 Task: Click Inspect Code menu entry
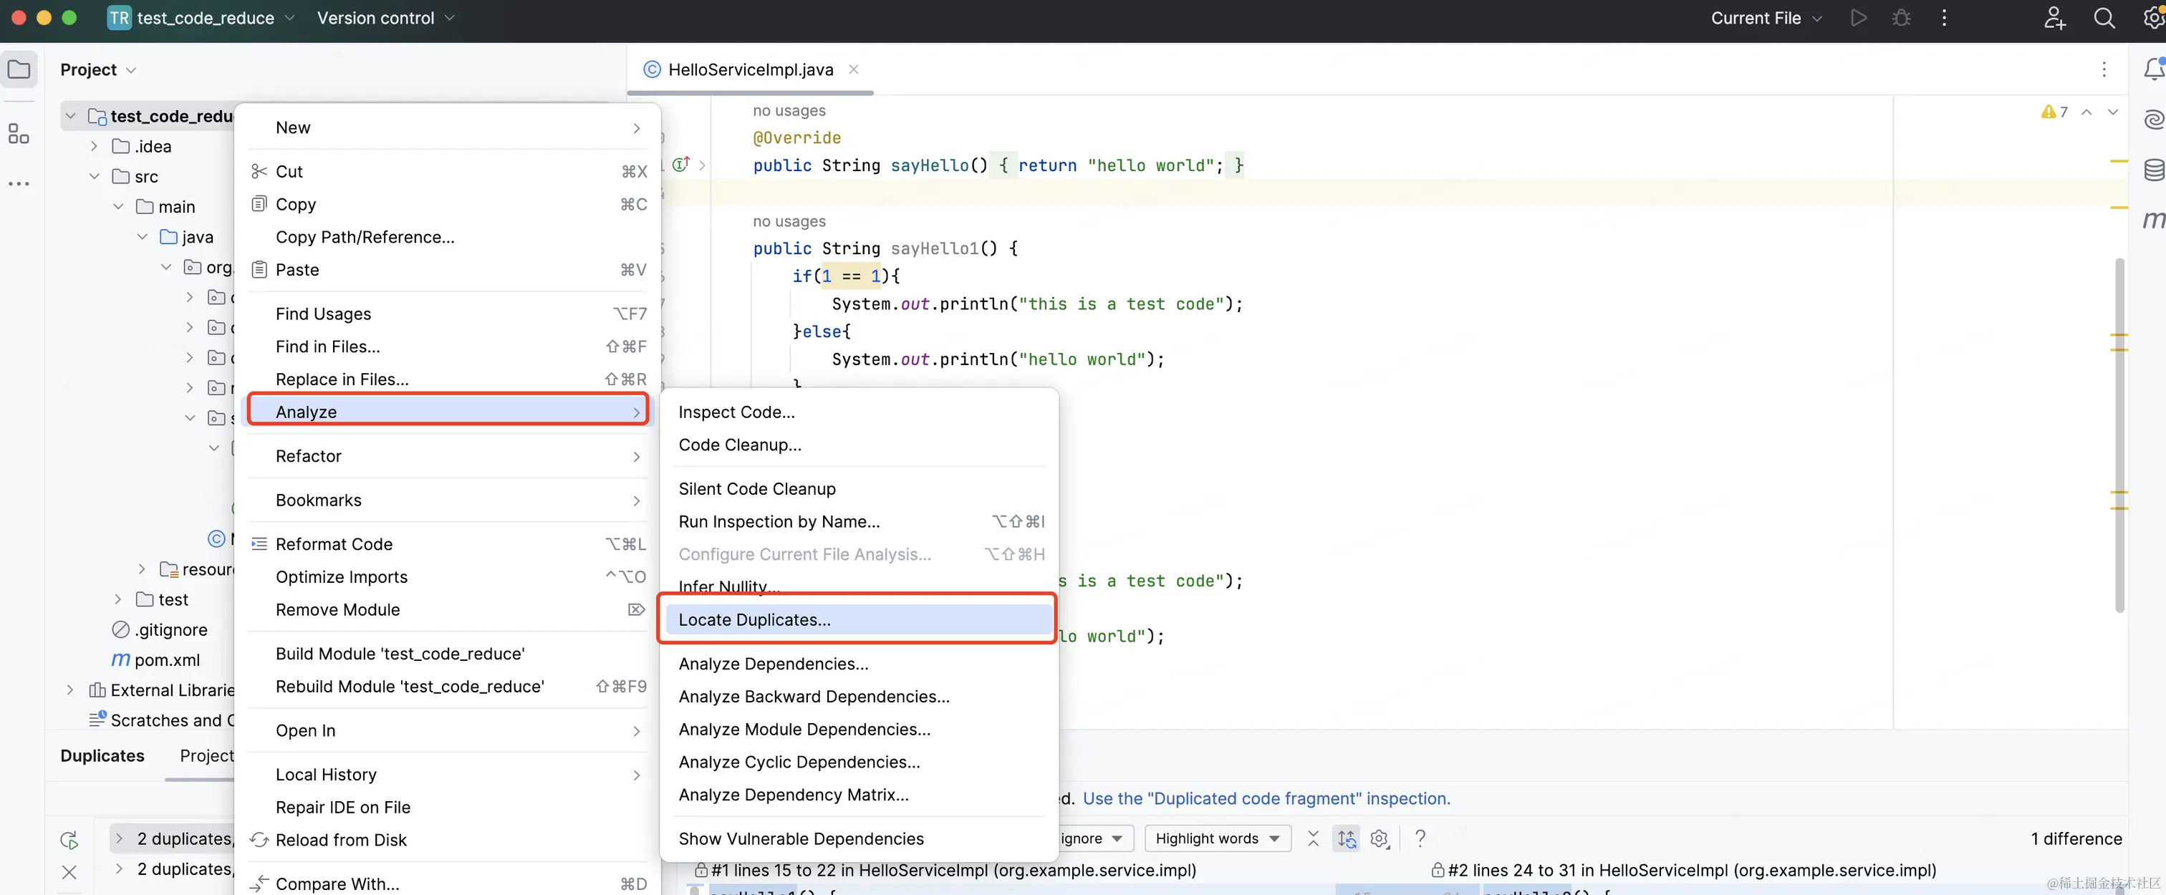[x=736, y=412]
